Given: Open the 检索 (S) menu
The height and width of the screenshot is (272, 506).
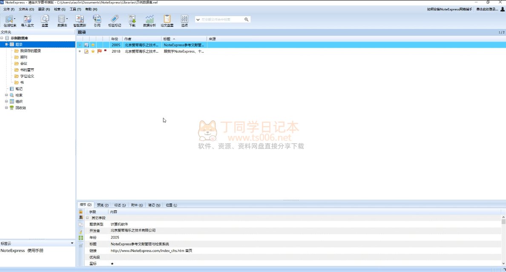Looking at the screenshot, I should click(x=60, y=9).
